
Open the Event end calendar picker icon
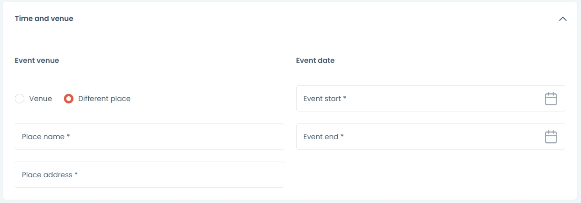(551, 137)
